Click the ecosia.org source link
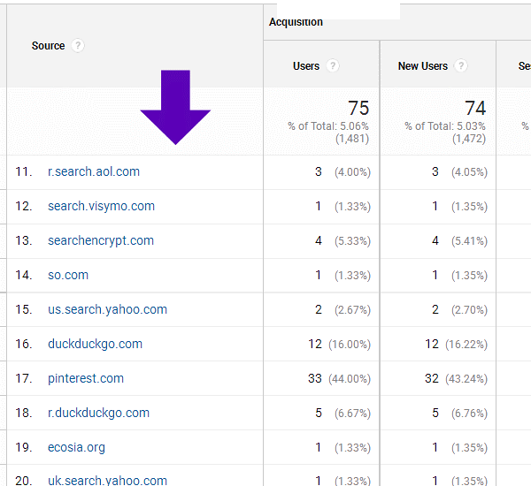This screenshot has width=531, height=486. [x=76, y=447]
